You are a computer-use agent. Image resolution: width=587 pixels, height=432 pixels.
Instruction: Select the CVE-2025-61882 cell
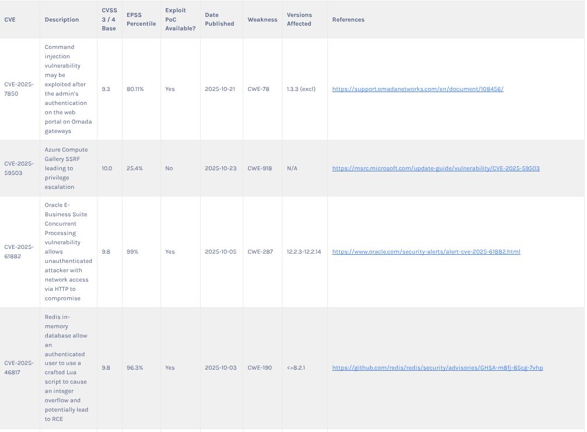click(x=19, y=252)
